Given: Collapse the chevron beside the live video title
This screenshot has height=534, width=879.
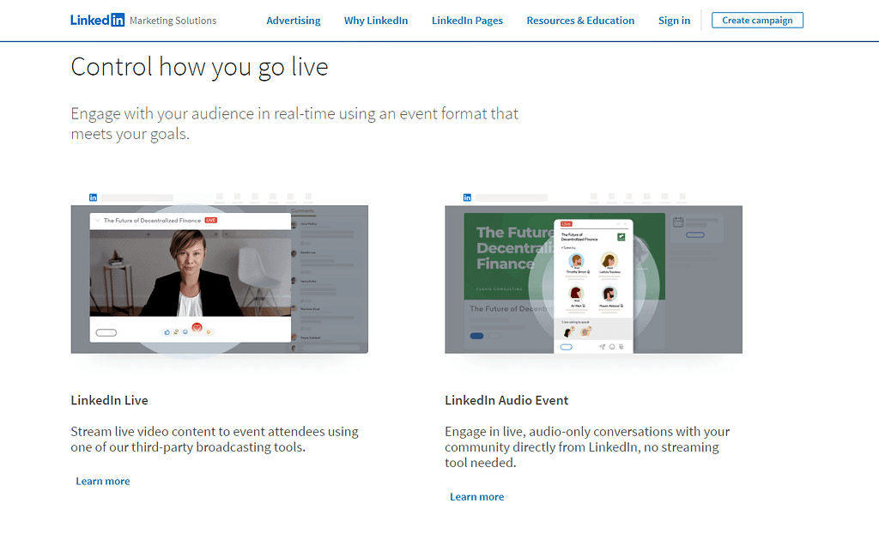Looking at the screenshot, I should [98, 221].
